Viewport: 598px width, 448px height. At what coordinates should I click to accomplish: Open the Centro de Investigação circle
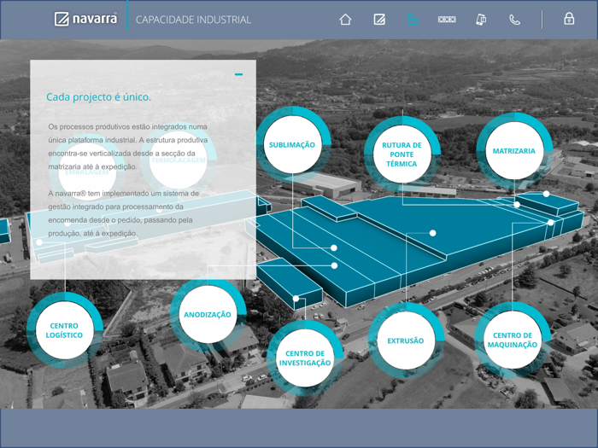tap(305, 358)
